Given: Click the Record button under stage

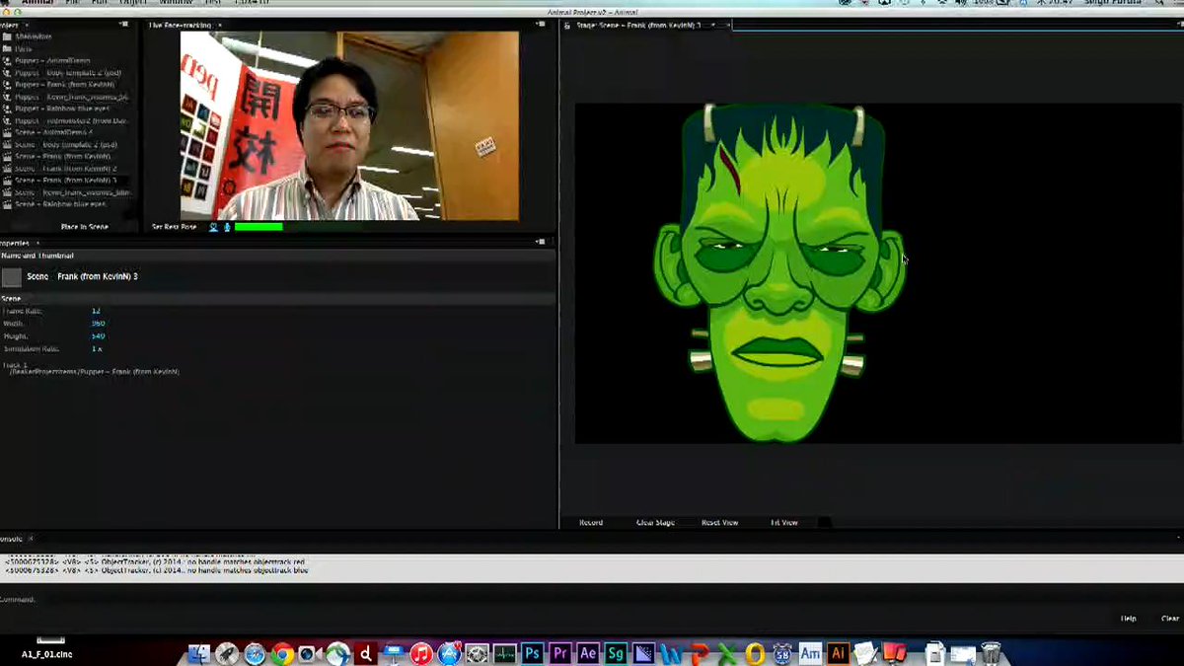Looking at the screenshot, I should click(x=591, y=522).
